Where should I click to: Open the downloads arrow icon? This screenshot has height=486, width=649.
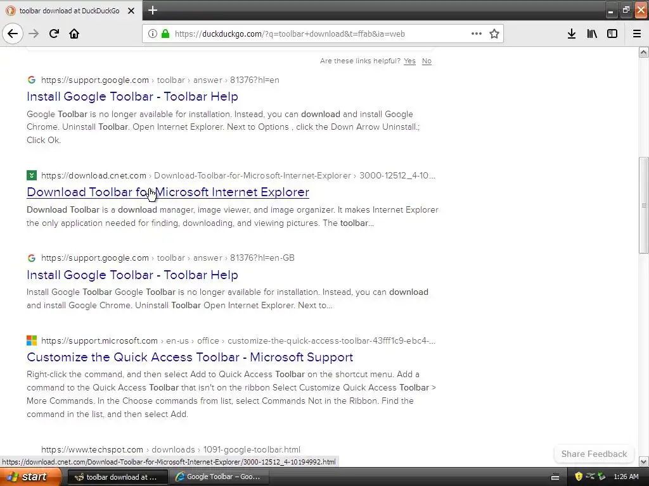[572, 34]
